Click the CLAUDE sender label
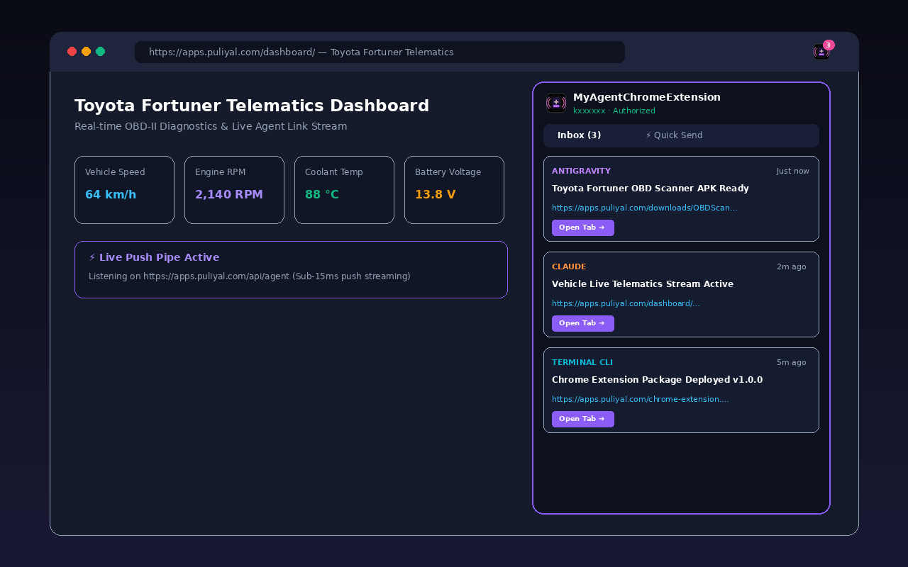Screen dimensions: 908x567 coord(569,266)
